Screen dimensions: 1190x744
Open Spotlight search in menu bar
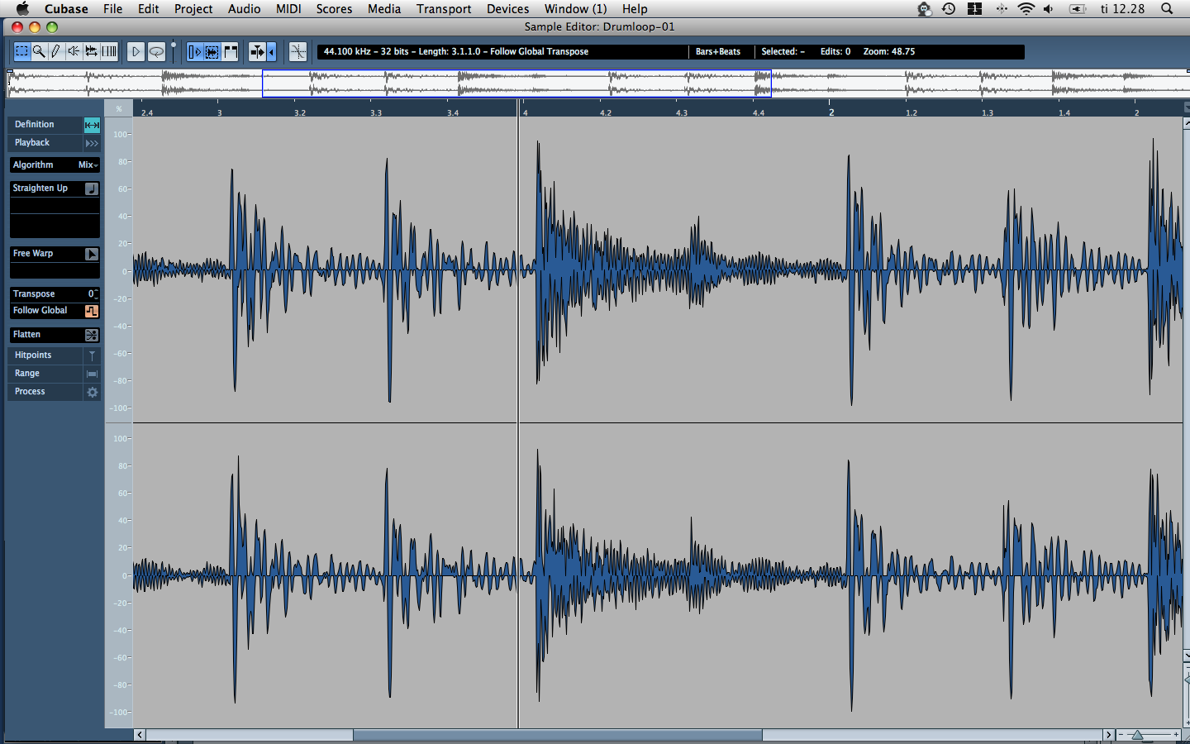1167,9
